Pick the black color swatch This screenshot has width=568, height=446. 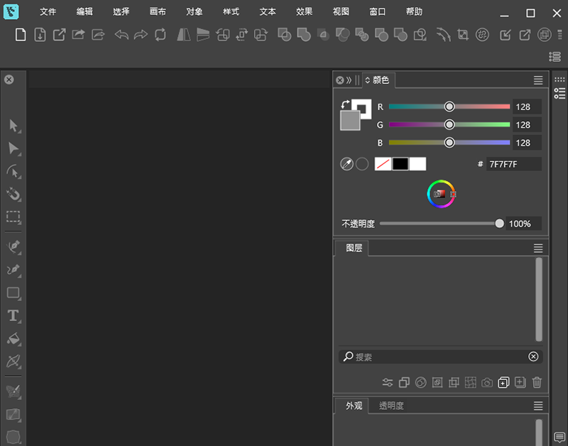[400, 164]
